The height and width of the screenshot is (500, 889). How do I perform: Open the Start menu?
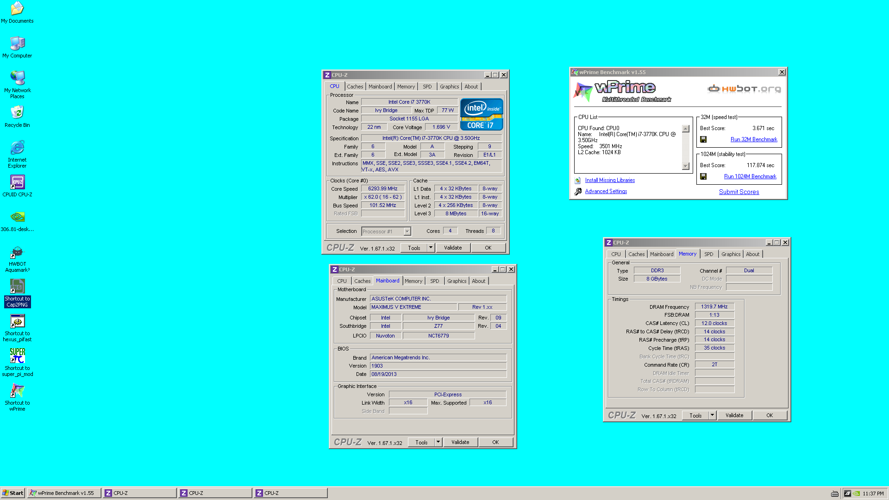[13, 493]
